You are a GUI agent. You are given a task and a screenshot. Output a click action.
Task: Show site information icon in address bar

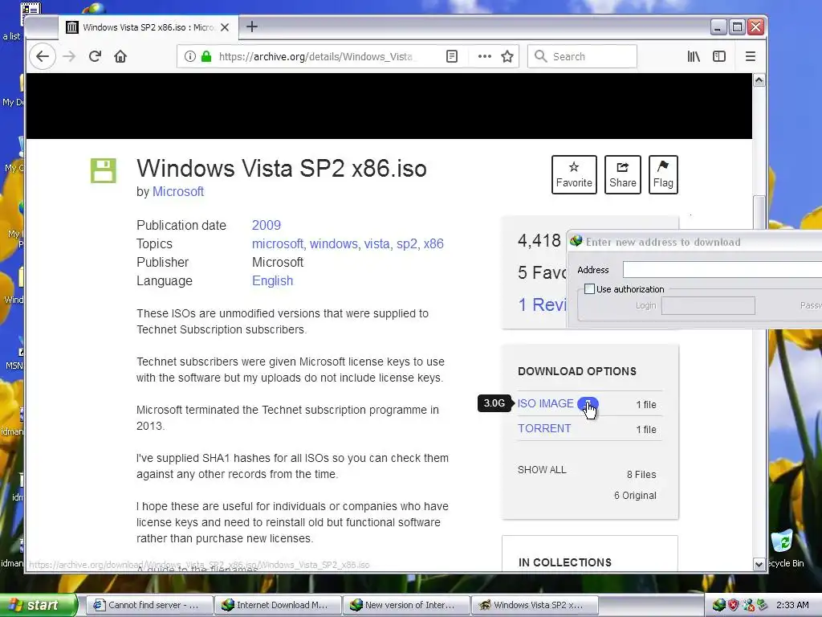click(190, 56)
